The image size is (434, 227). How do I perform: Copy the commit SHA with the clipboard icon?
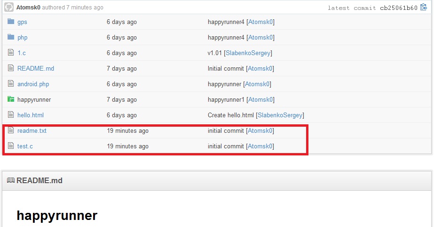424,7
